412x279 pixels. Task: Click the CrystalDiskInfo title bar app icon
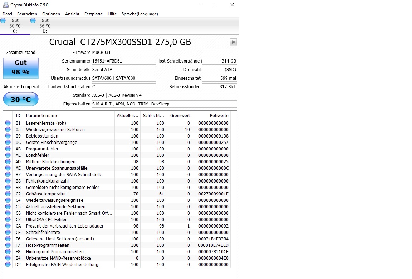point(5,5)
